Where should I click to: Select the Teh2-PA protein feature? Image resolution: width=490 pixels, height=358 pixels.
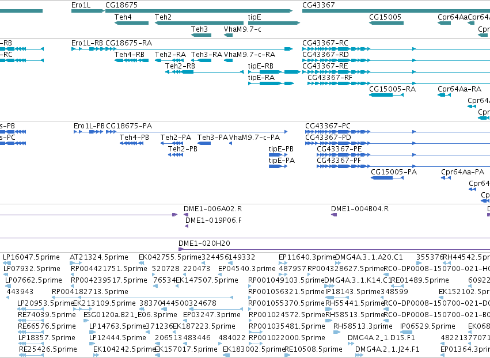point(172,143)
